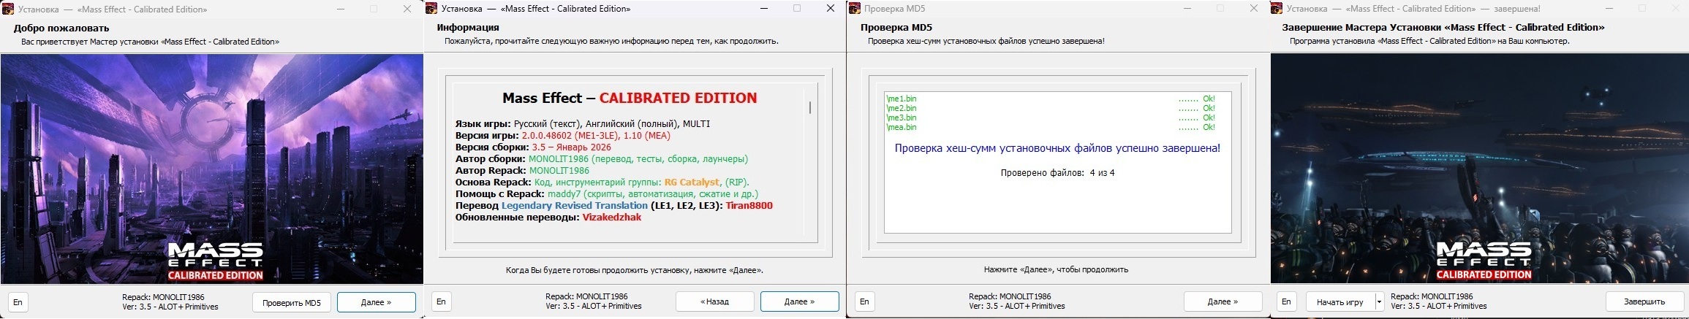This screenshot has height=319, width=1689.
Task: Select the \mea.bin row in MD5 list
Action: coord(1051,127)
